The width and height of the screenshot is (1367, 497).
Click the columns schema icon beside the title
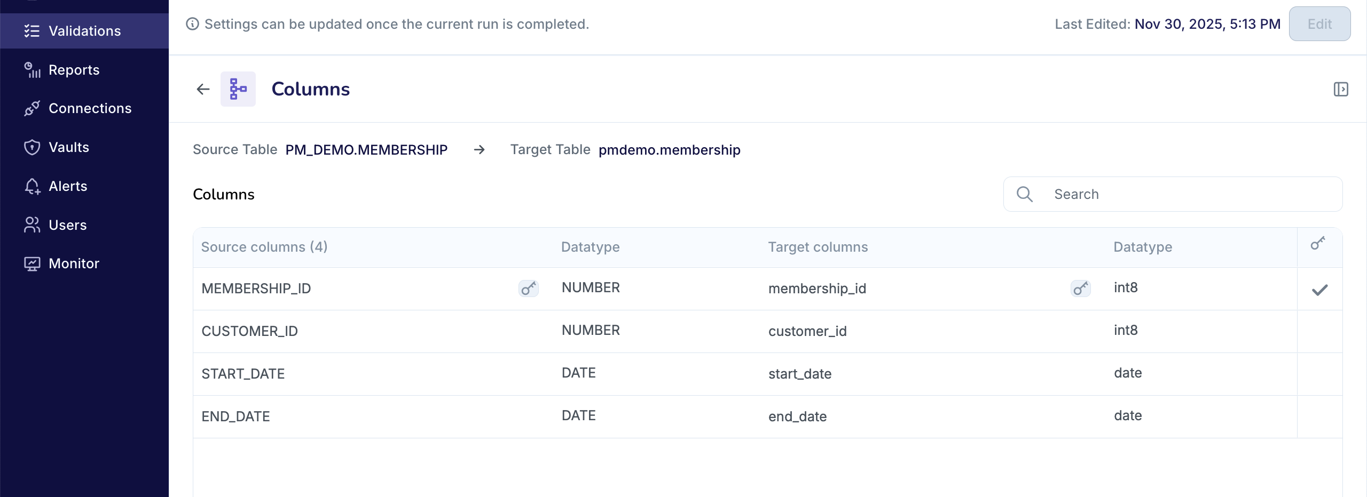pyautogui.click(x=238, y=89)
